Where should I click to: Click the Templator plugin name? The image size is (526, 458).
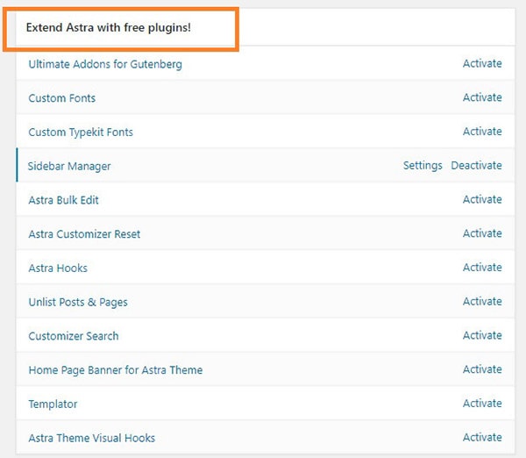53,404
